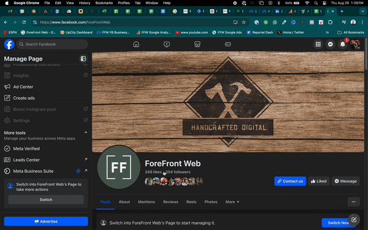
Task: Open Chrome three-dot menu
Action: (362, 22)
